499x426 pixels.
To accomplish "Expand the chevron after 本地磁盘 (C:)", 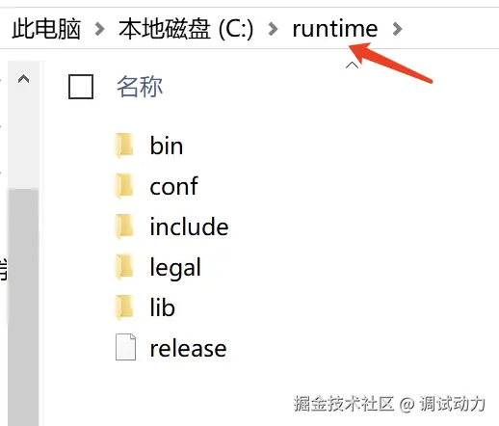I will click(x=273, y=29).
